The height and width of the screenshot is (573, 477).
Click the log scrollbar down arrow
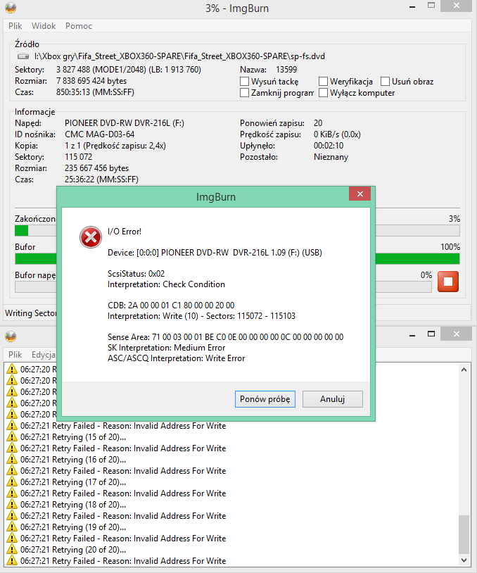pyautogui.click(x=464, y=560)
